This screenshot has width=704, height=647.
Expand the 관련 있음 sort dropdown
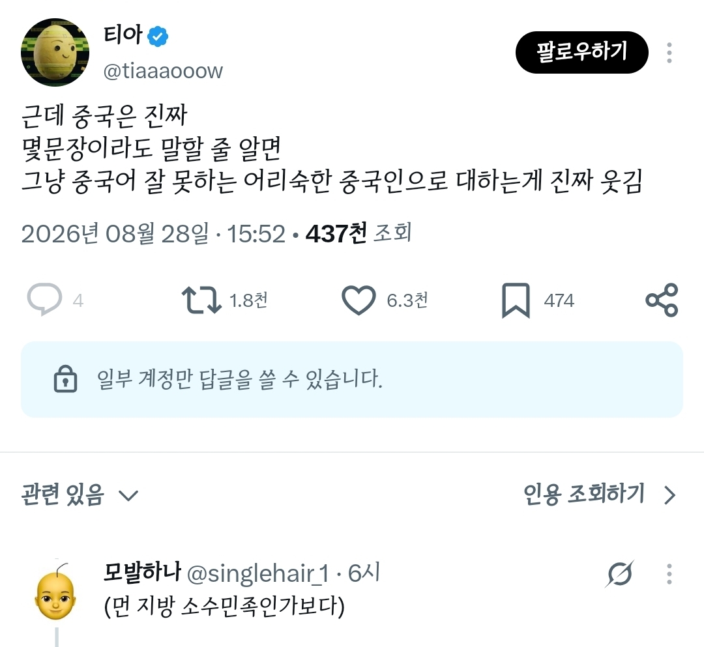pyautogui.click(x=80, y=495)
